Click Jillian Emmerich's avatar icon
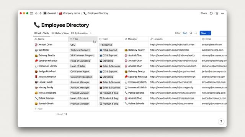The image size is (245, 137). click(36, 77)
